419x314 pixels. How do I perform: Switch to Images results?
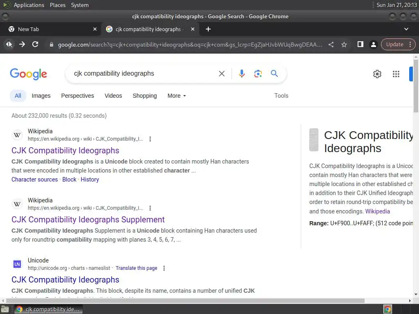41,96
